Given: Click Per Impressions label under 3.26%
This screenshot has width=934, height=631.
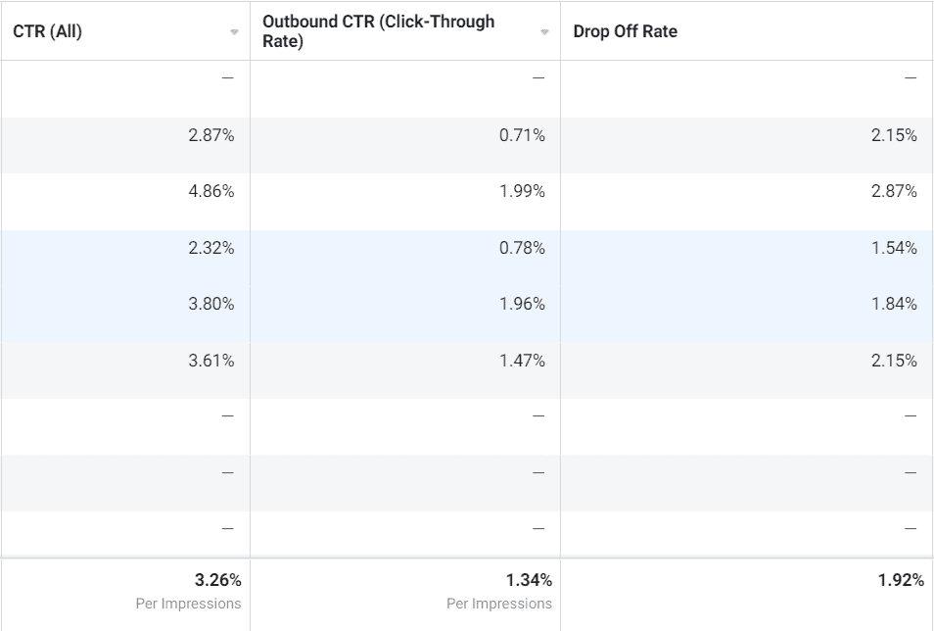Looking at the screenshot, I should pos(188,604).
